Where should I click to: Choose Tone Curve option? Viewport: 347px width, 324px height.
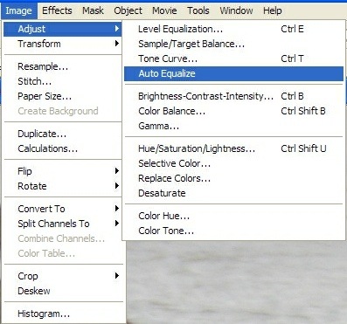(x=233, y=59)
